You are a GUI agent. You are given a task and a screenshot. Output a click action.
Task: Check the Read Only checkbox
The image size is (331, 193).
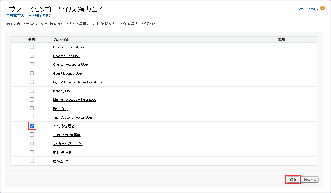[x=32, y=108]
